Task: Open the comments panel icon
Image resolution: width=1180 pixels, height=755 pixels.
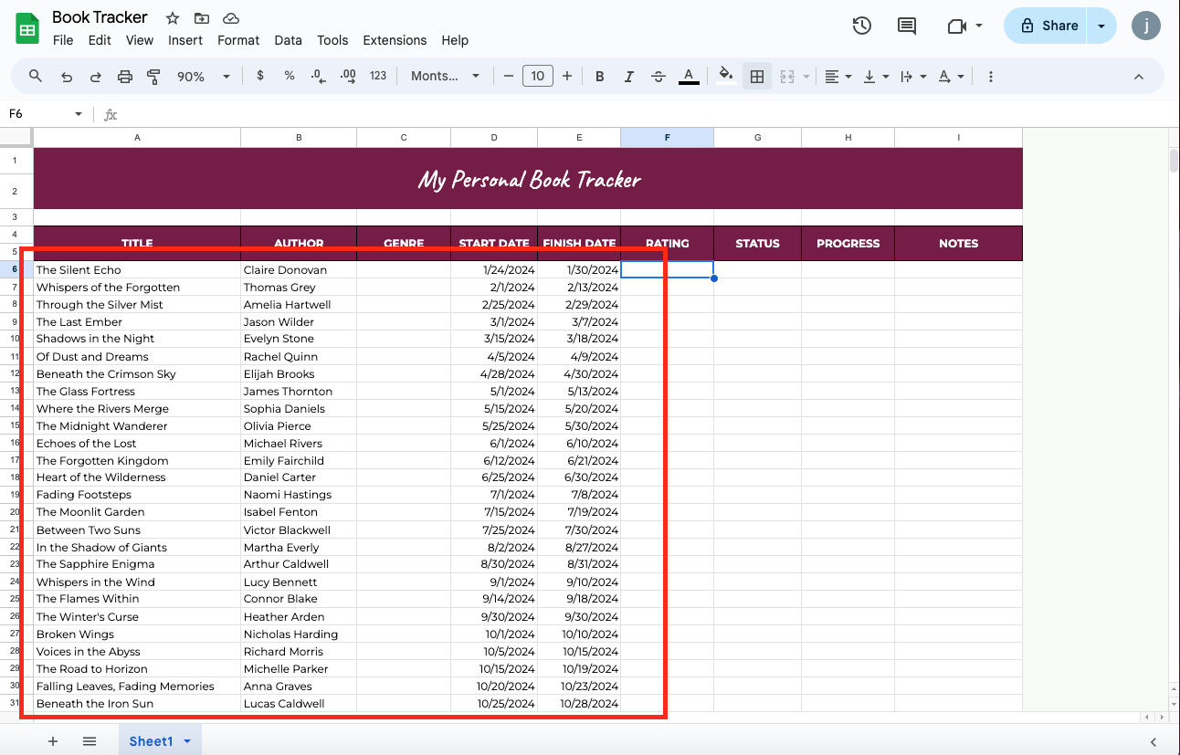Action: [x=907, y=26]
